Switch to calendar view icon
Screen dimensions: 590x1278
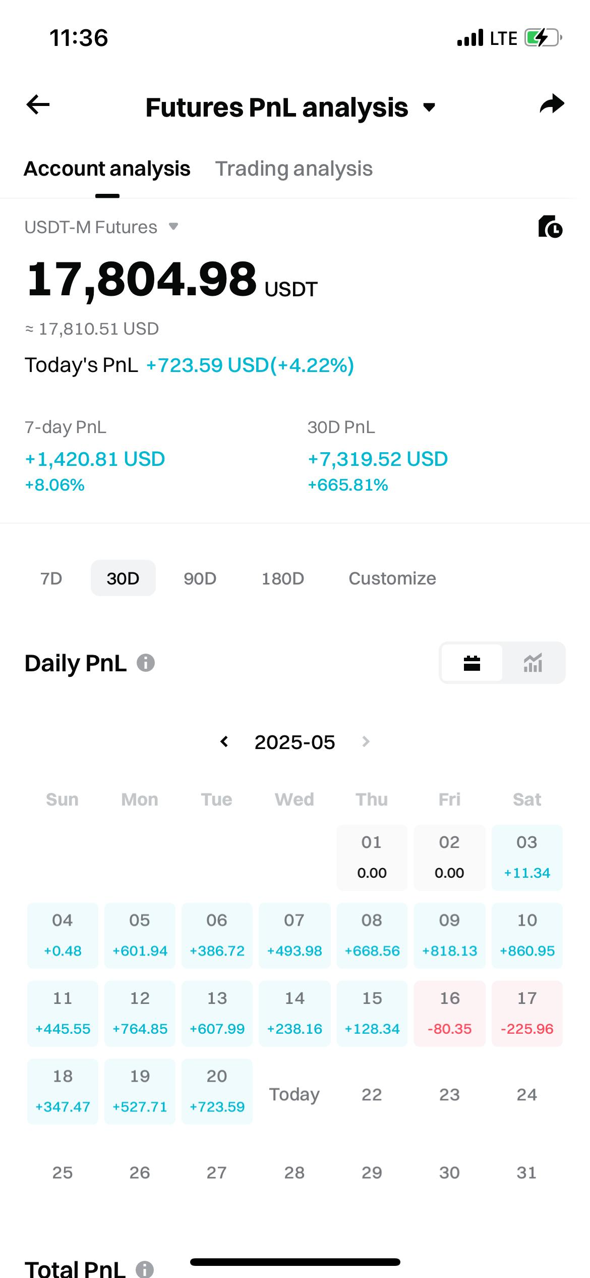[472, 663]
